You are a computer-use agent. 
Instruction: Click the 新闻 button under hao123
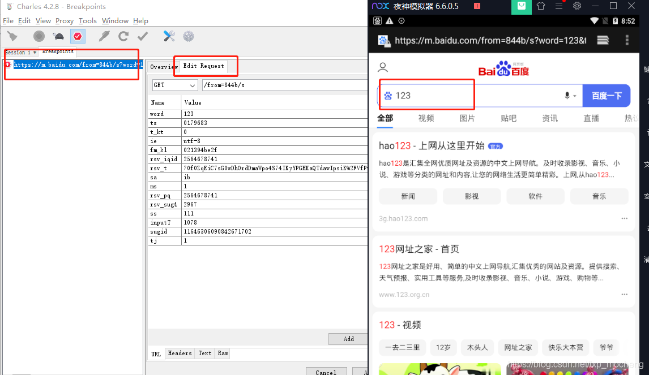click(408, 196)
